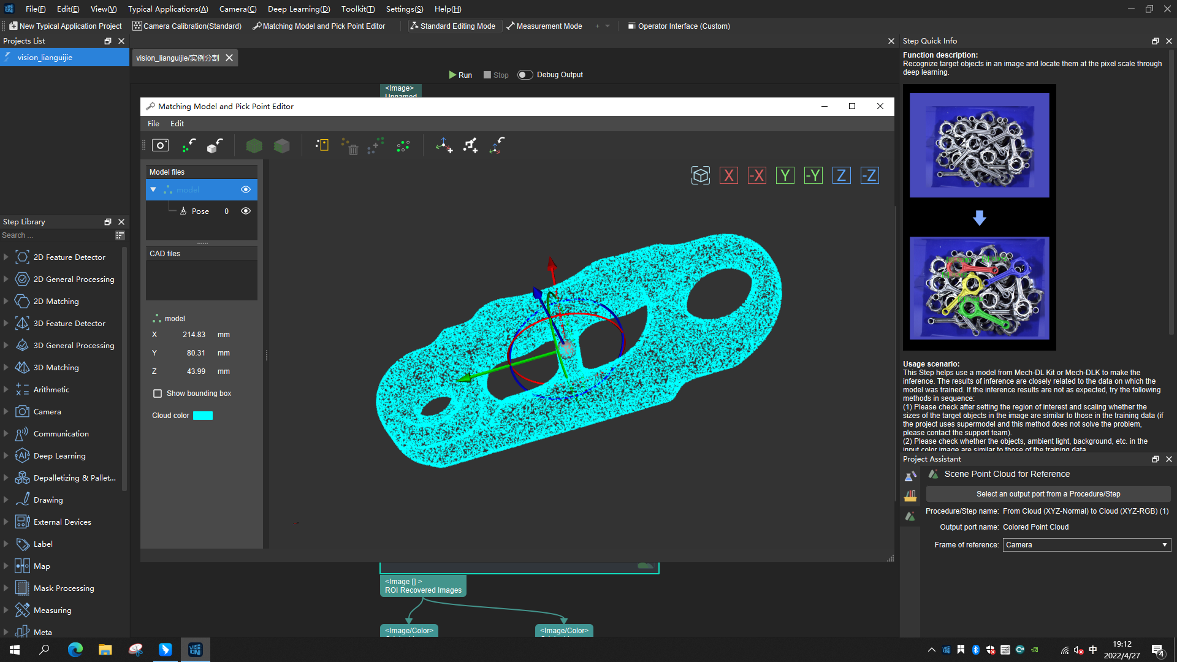Switch to isometric cube view
The image size is (1177, 662).
(700, 176)
